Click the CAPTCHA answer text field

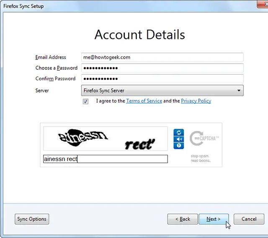coord(106,159)
